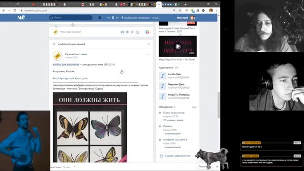Click the calendar icon beside create event

point(161,156)
